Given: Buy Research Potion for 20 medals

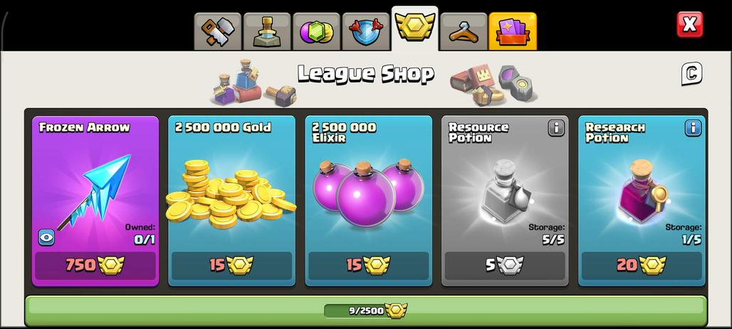Looking at the screenshot, I should click(642, 266).
